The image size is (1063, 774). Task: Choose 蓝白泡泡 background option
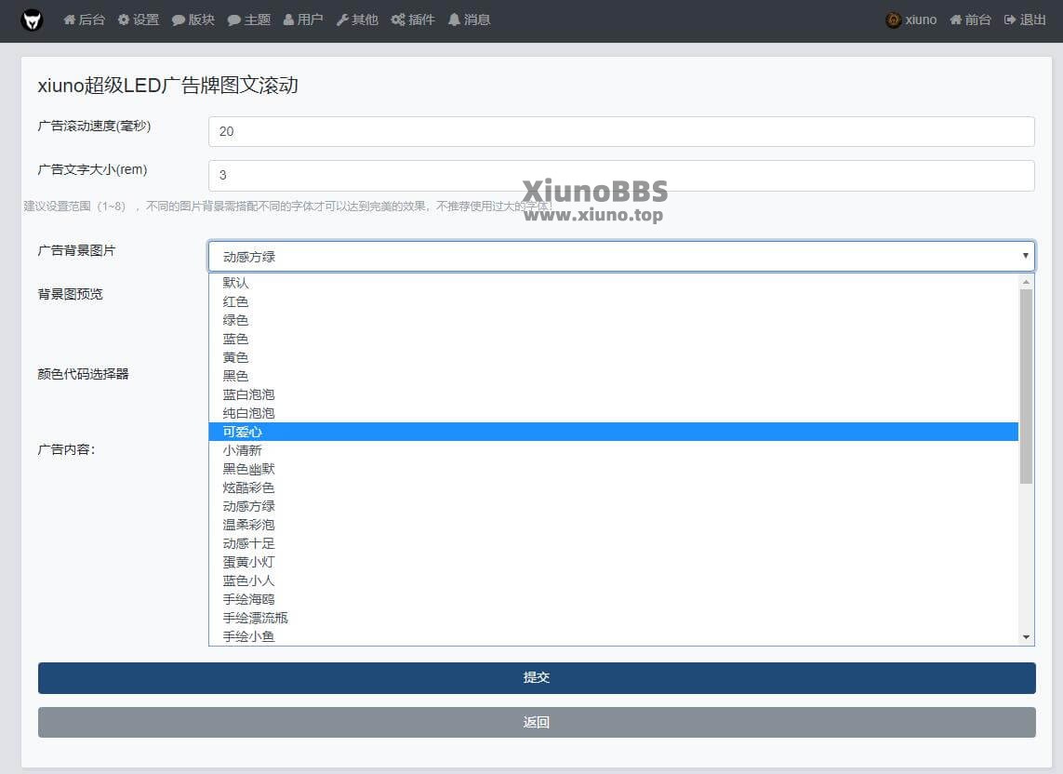(x=614, y=394)
